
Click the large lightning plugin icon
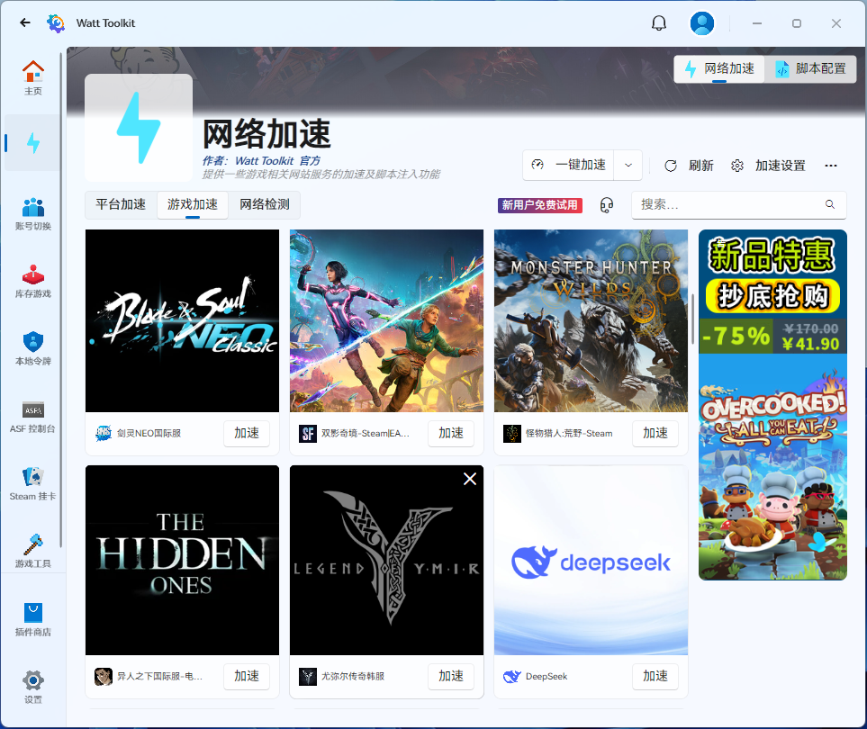[x=139, y=128]
